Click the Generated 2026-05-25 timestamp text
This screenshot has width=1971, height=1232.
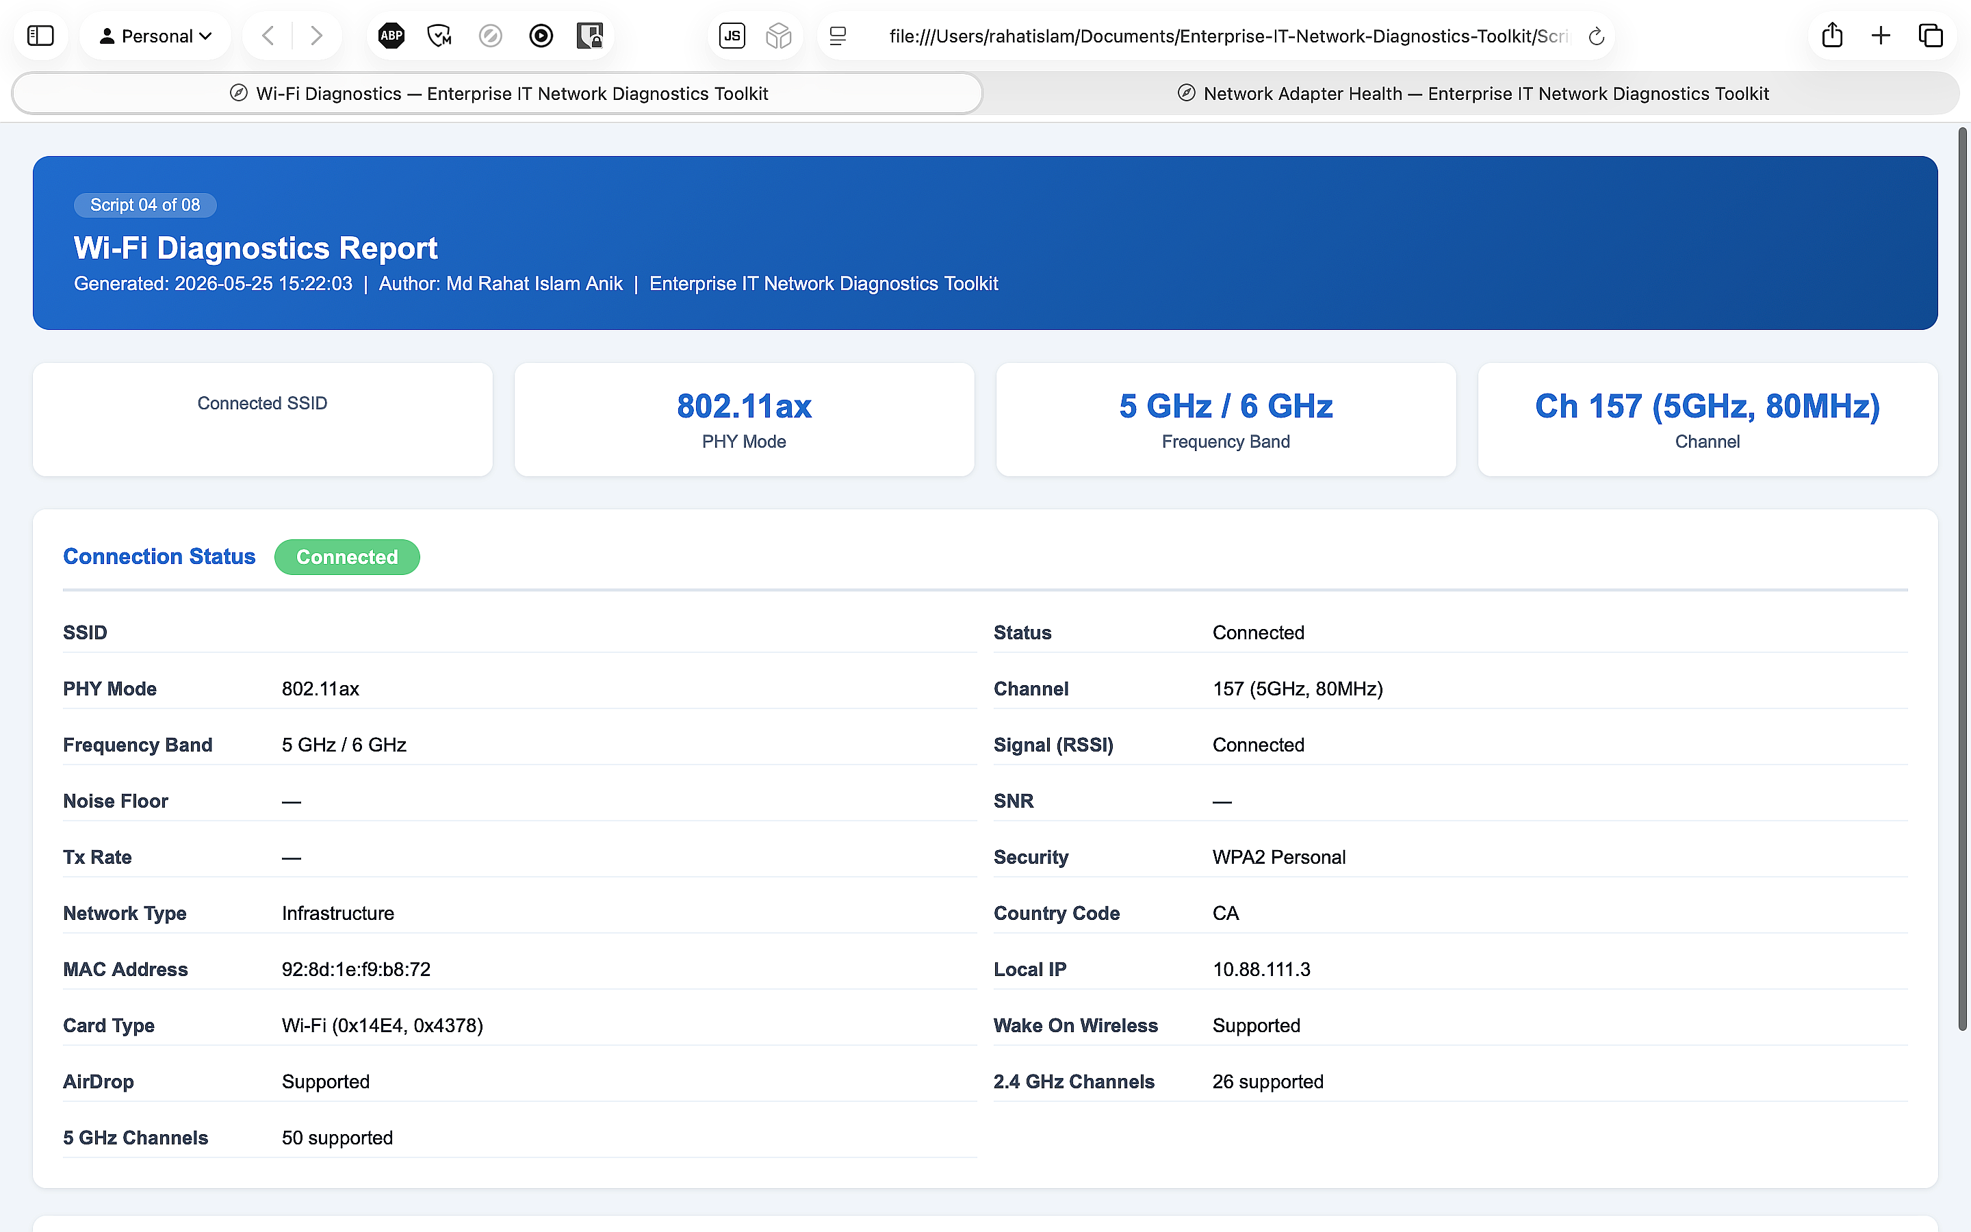tap(214, 283)
